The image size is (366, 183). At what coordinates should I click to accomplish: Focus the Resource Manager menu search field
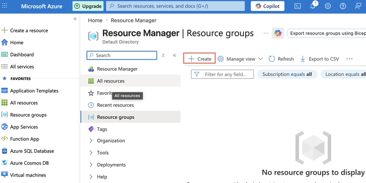coord(122,55)
